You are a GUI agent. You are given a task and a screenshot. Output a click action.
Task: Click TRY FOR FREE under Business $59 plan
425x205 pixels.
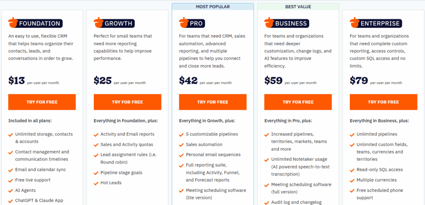tap(298, 102)
